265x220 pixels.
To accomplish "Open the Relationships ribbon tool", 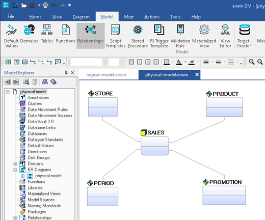I will point(90,36).
